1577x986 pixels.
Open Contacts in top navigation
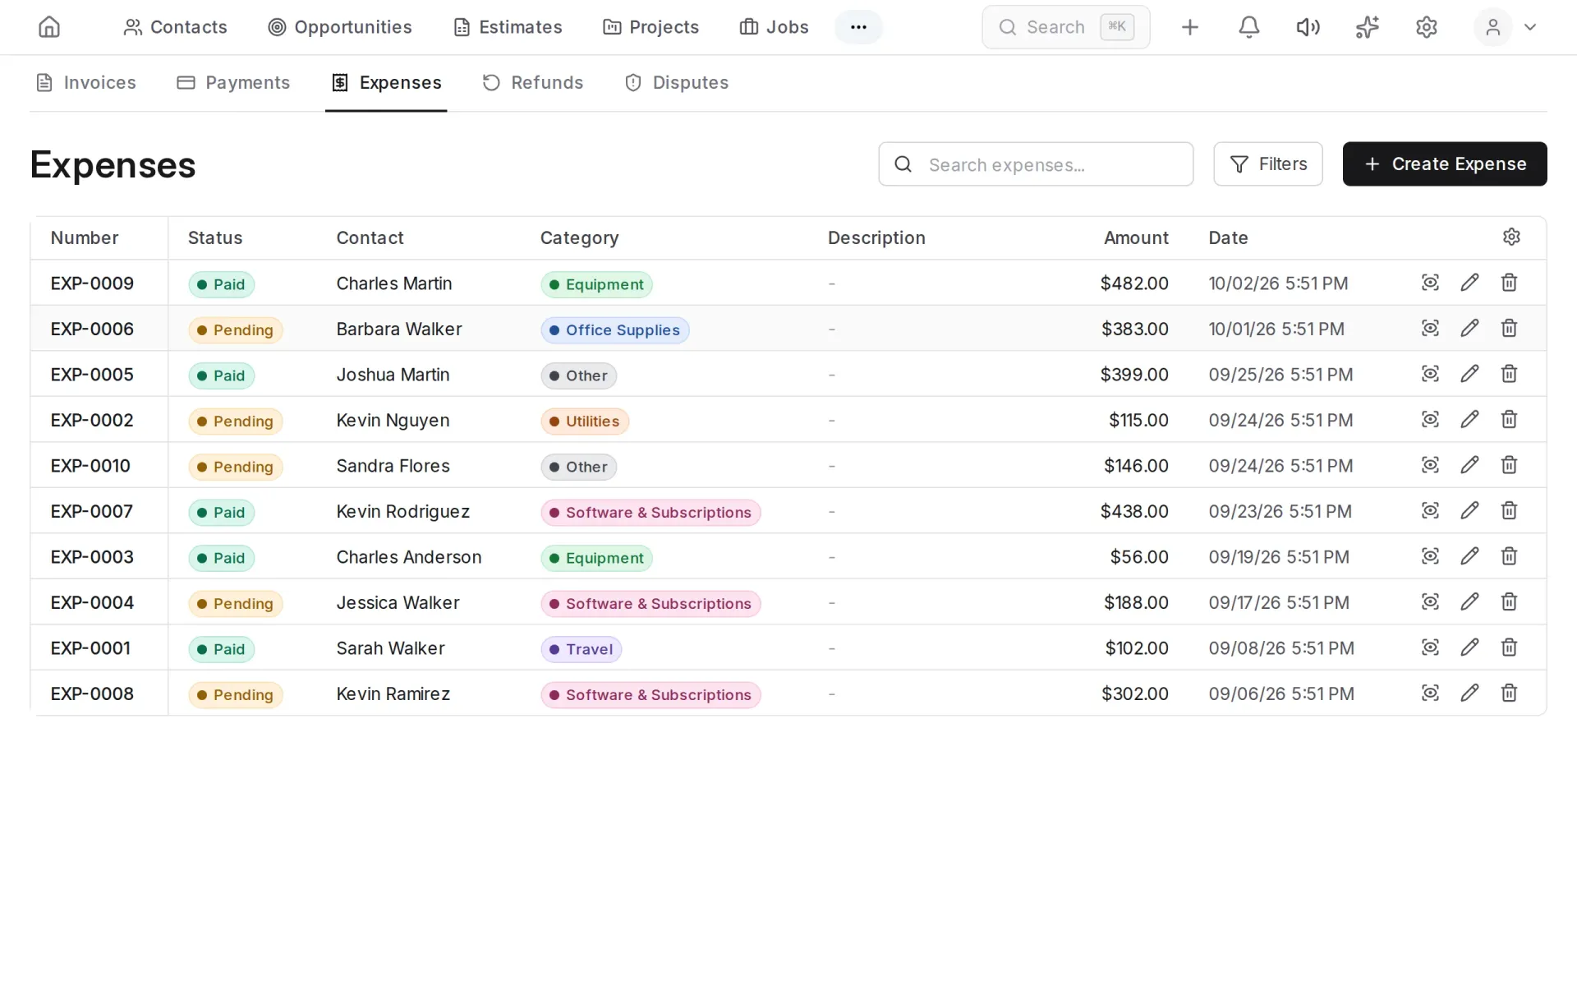[175, 27]
